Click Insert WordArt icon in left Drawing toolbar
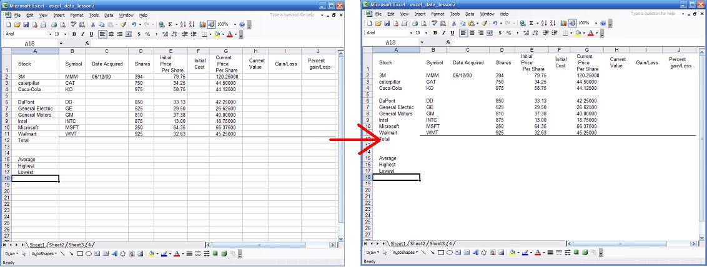The image size is (707, 267). (114, 253)
